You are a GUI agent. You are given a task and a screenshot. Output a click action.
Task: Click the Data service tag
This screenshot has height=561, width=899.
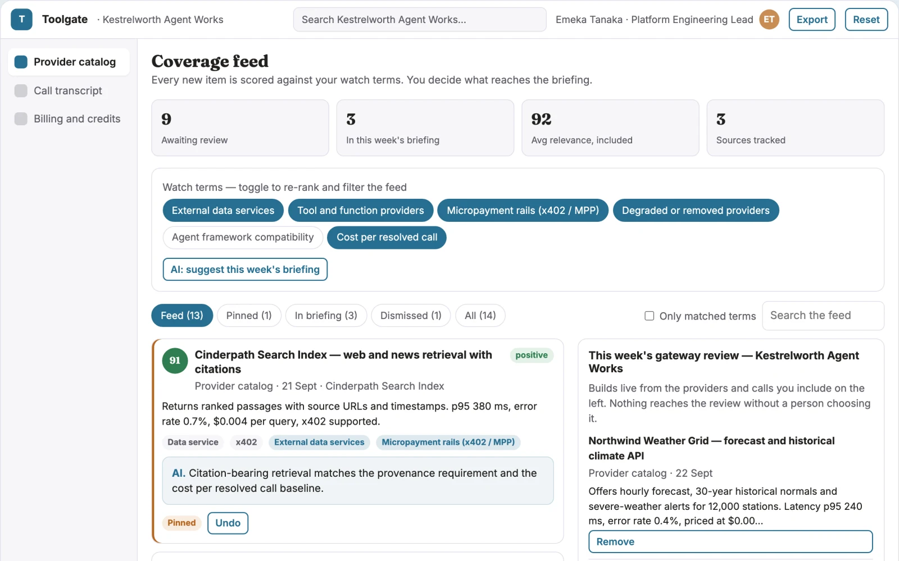(x=193, y=443)
